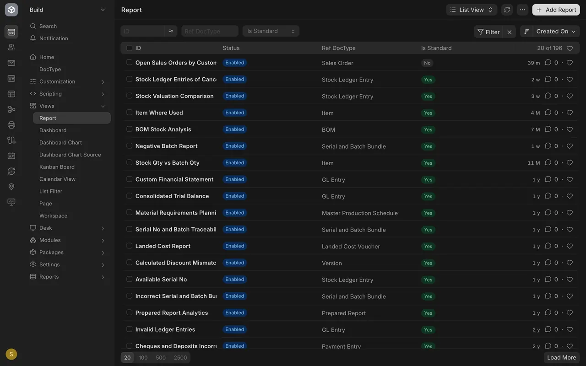This screenshot has height=366, width=586.
Task: Open the Is Standard filter dropdown
Action: (x=271, y=31)
